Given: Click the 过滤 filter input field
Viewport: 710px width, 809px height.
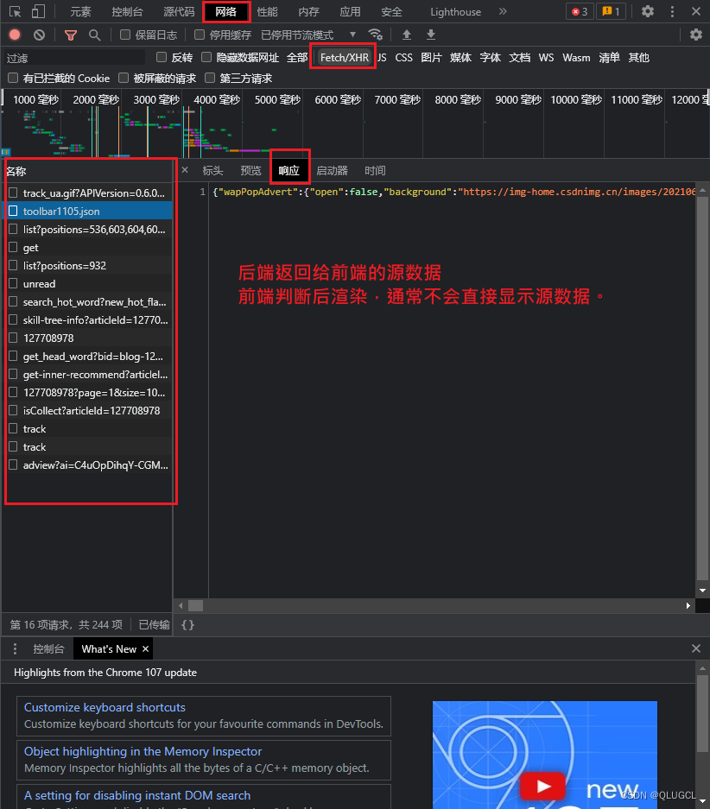Looking at the screenshot, I should 75,58.
